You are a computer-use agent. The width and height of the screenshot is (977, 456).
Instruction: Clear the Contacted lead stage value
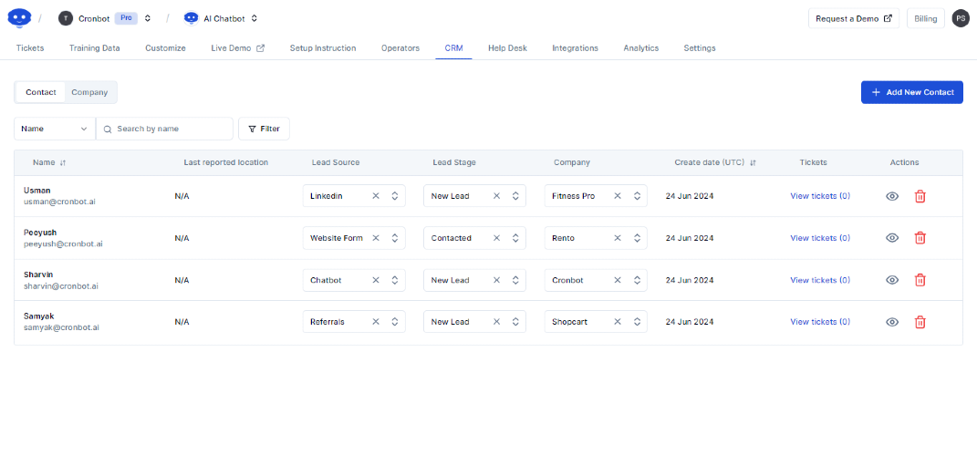click(x=496, y=238)
